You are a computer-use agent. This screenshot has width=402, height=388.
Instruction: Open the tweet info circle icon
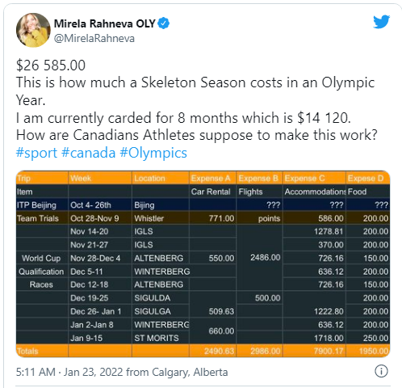point(381,371)
